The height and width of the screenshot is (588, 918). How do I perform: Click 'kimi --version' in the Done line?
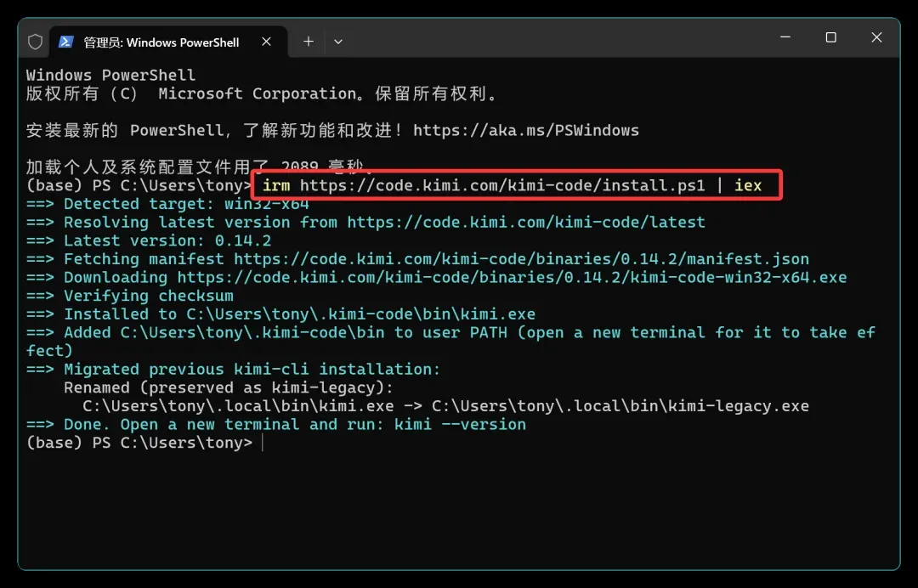tap(460, 424)
